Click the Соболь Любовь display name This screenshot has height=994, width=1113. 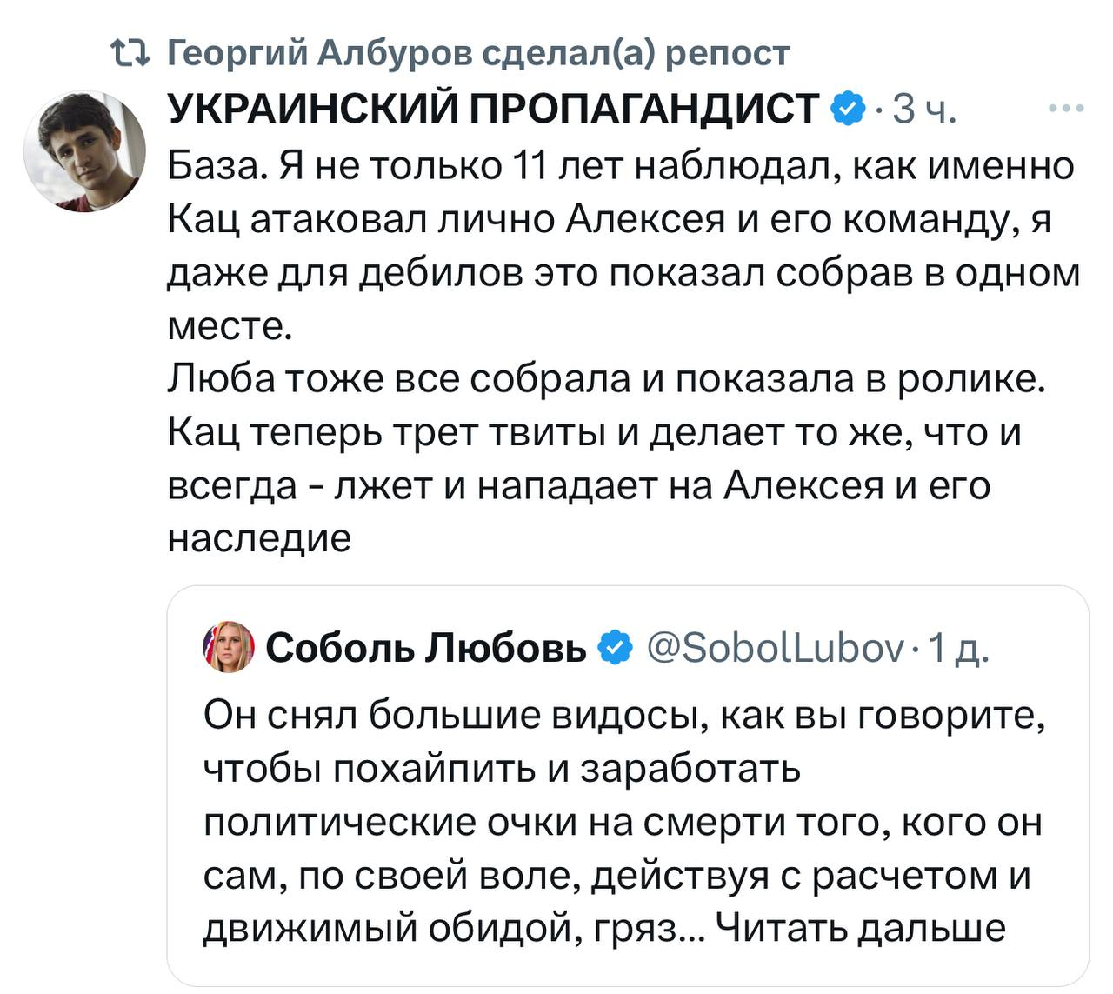point(426,648)
